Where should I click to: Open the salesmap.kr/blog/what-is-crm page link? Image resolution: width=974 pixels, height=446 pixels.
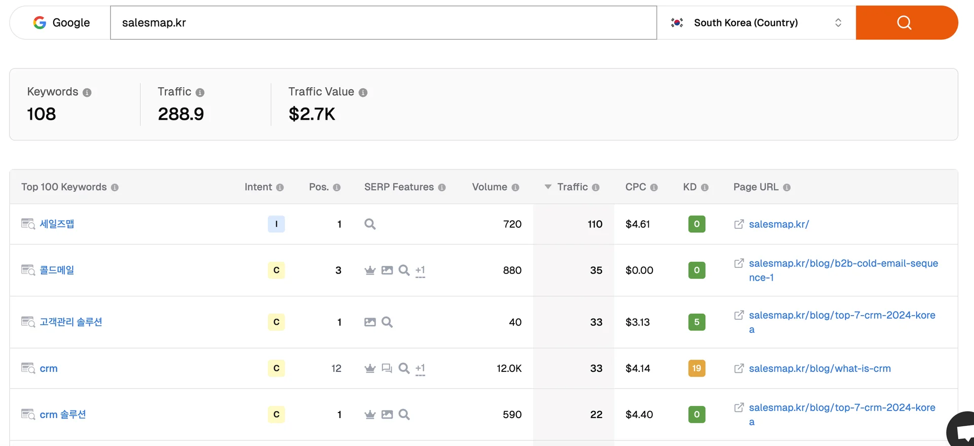pos(819,368)
